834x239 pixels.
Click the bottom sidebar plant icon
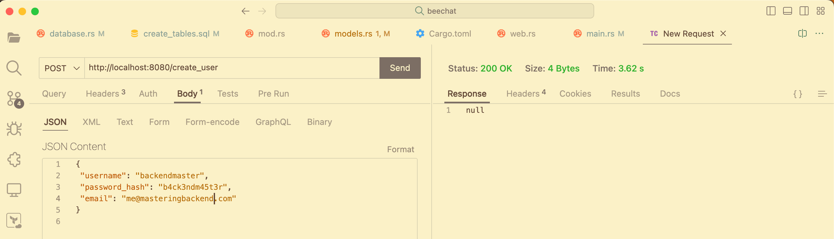tap(14, 220)
